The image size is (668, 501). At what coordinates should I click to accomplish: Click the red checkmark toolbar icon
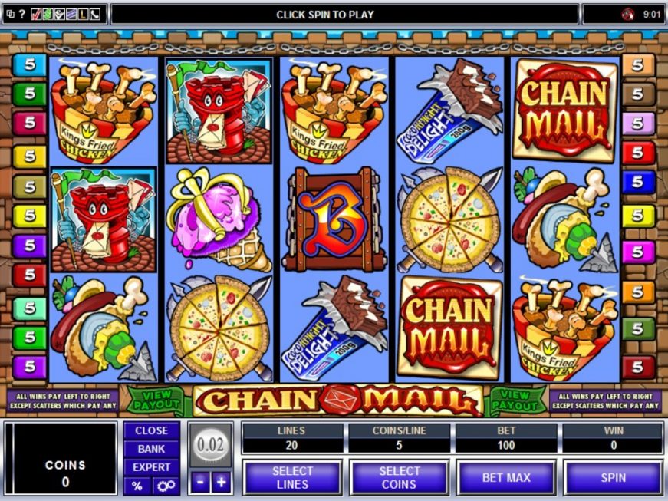pos(36,15)
